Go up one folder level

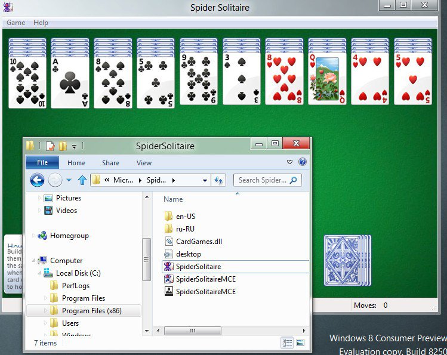(82, 180)
